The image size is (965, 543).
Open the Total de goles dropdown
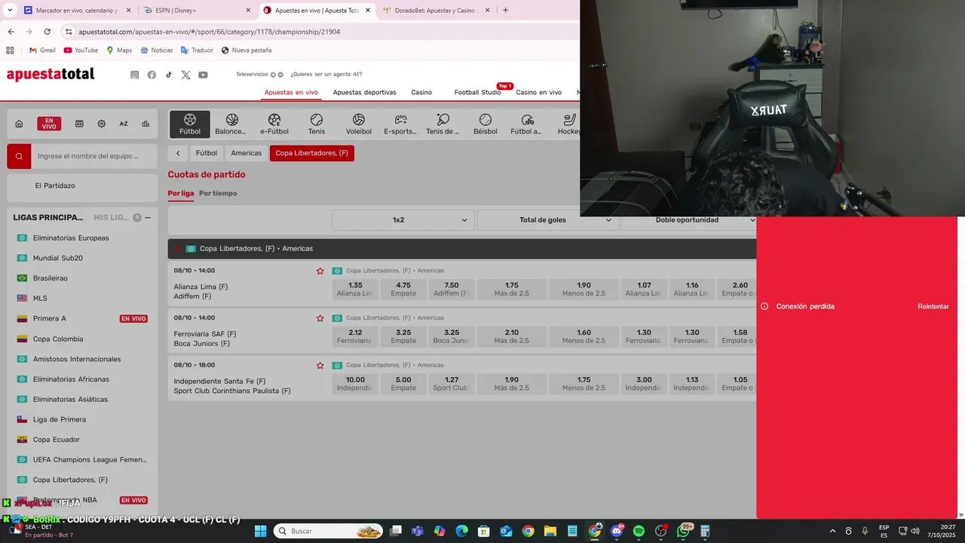(548, 220)
